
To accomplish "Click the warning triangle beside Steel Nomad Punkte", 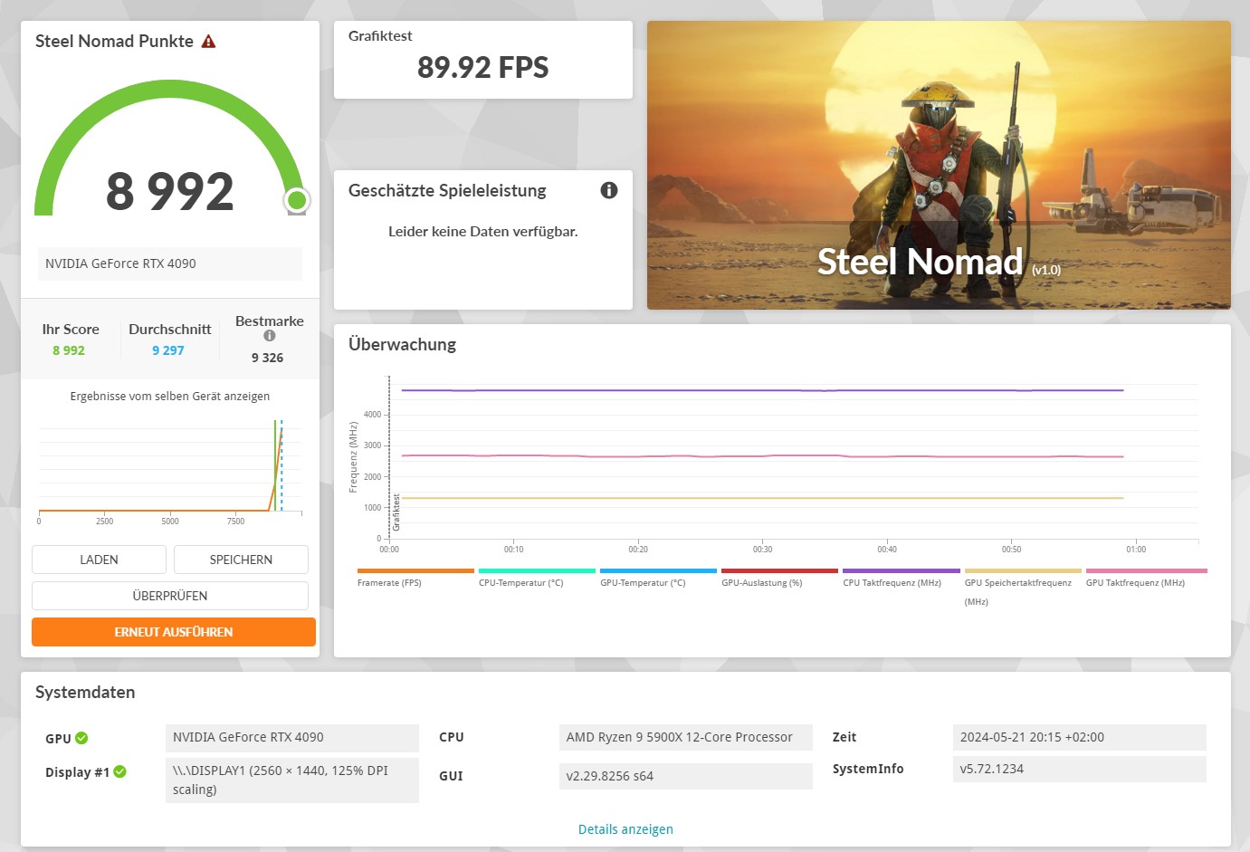I will [209, 41].
